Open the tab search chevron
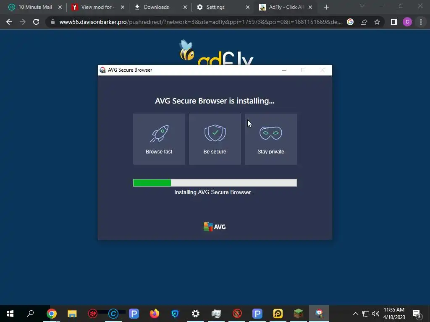The image size is (430, 322). coord(362,6)
